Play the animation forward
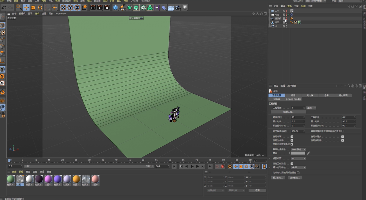Screen dimensions: 366x200 (192, 166)
